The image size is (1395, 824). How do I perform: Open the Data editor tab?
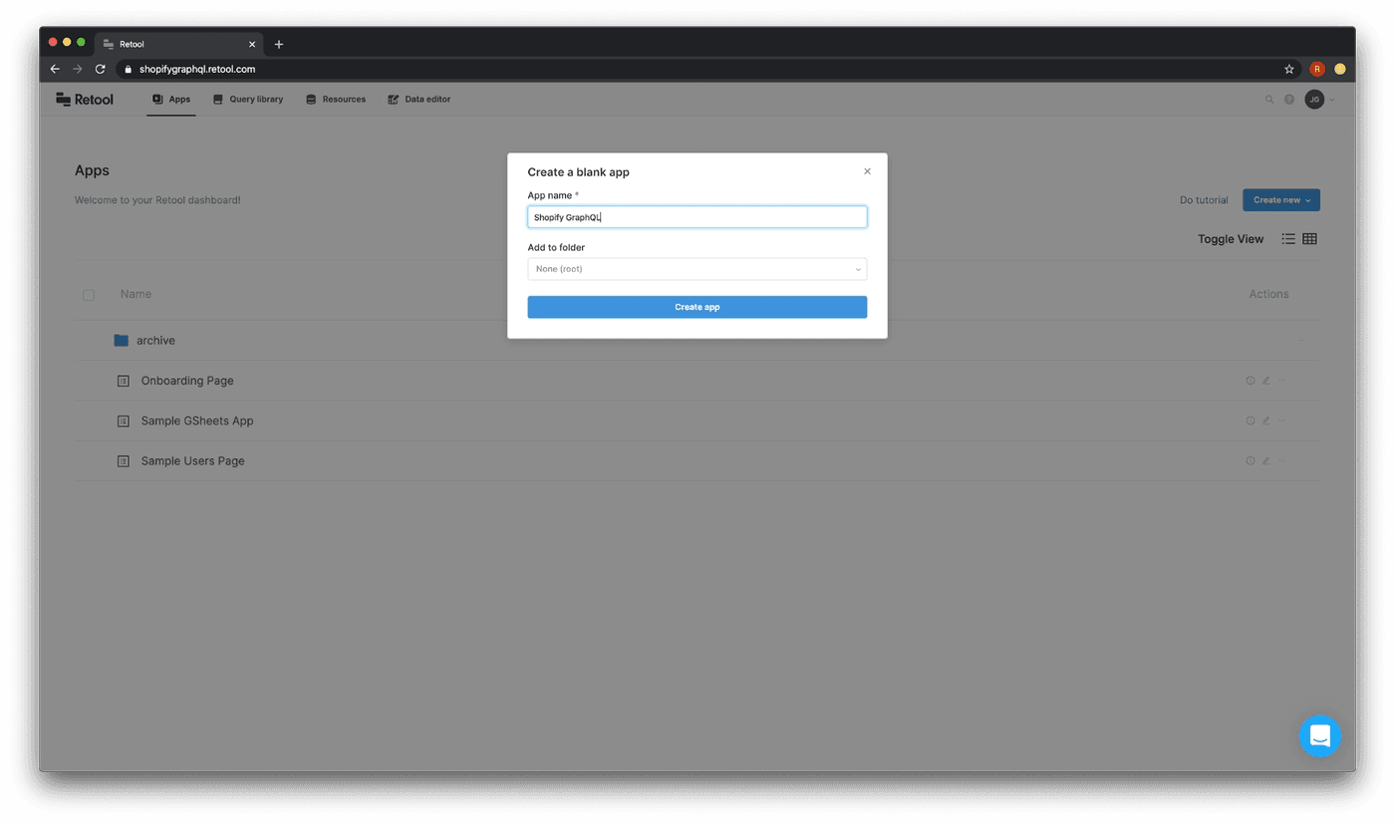[x=419, y=100]
